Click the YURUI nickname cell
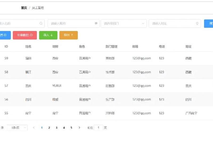This screenshot has width=213, height=160. tap(57, 86)
